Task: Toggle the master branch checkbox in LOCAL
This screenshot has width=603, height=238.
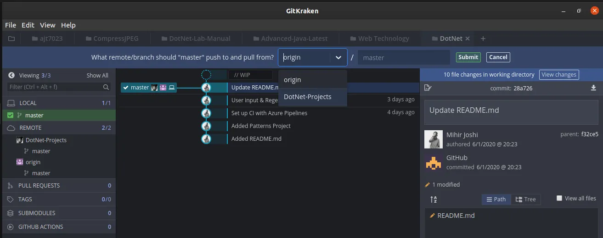Action: (11, 116)
